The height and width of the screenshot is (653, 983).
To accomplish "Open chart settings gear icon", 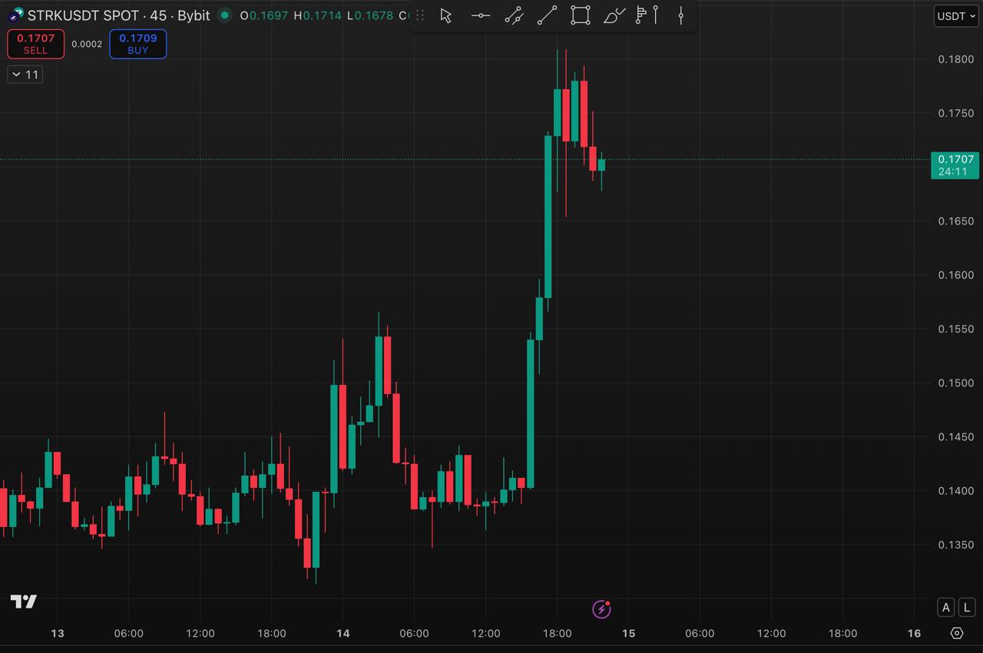I will (x=957, y=633).
